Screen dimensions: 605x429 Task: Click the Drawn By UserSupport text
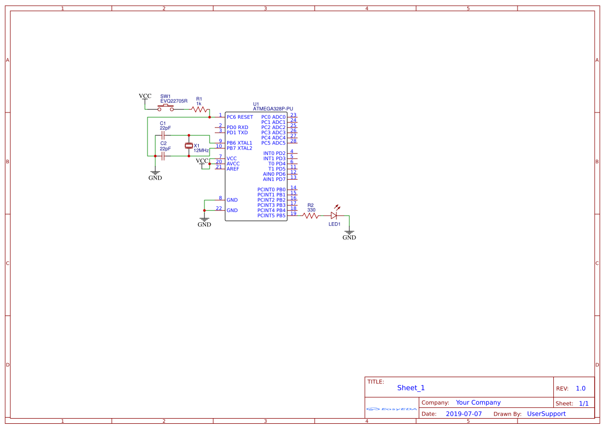(545, 414)
